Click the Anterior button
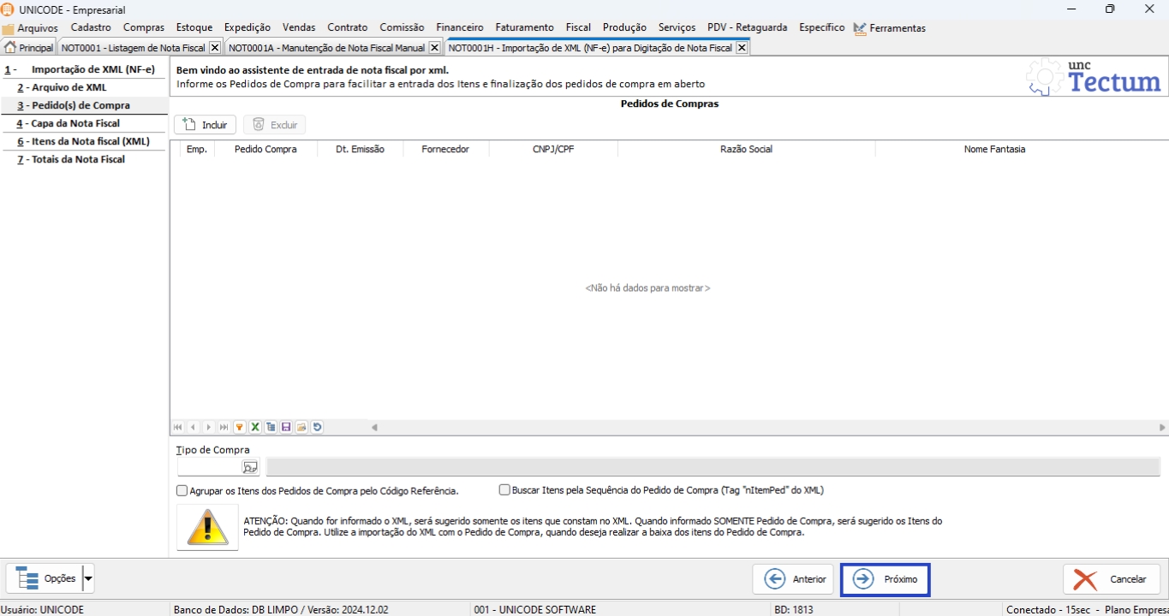The image size is (1169, 616). pos(793,579)
